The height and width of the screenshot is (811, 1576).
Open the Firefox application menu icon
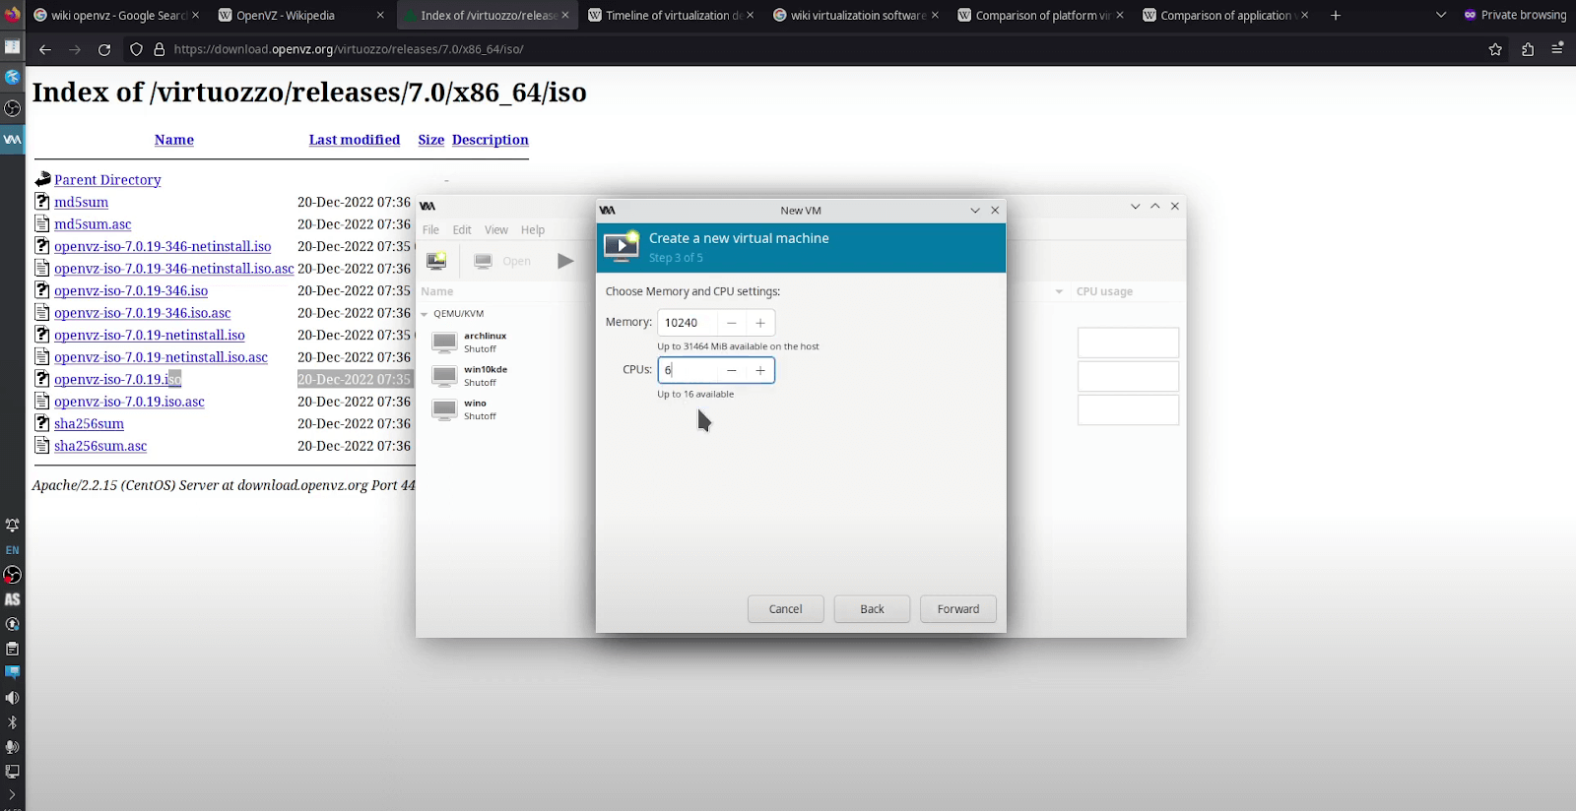point(1557,49)
